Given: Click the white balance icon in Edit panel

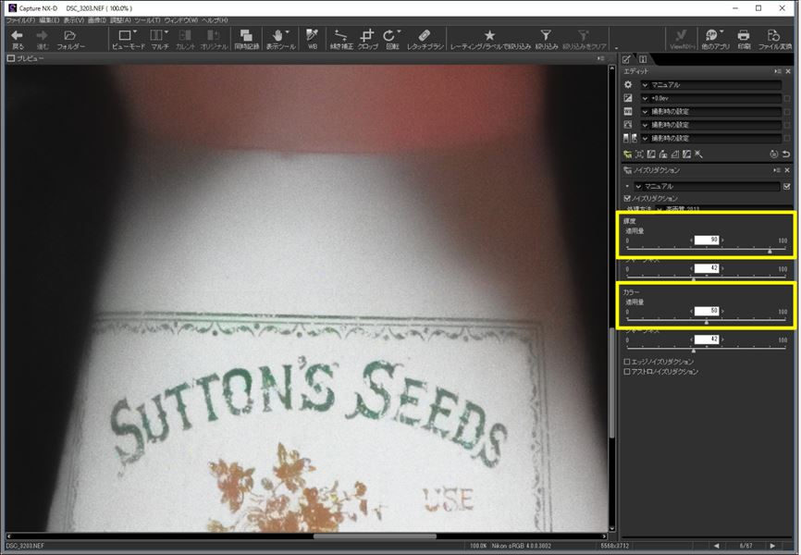Looking at the screenshot, I should click(x=628, y=111).
